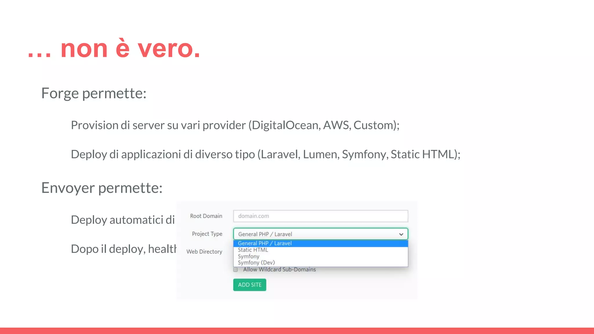Click the ADD SITE button
This screenshot has height=334, width=594.
250,285
